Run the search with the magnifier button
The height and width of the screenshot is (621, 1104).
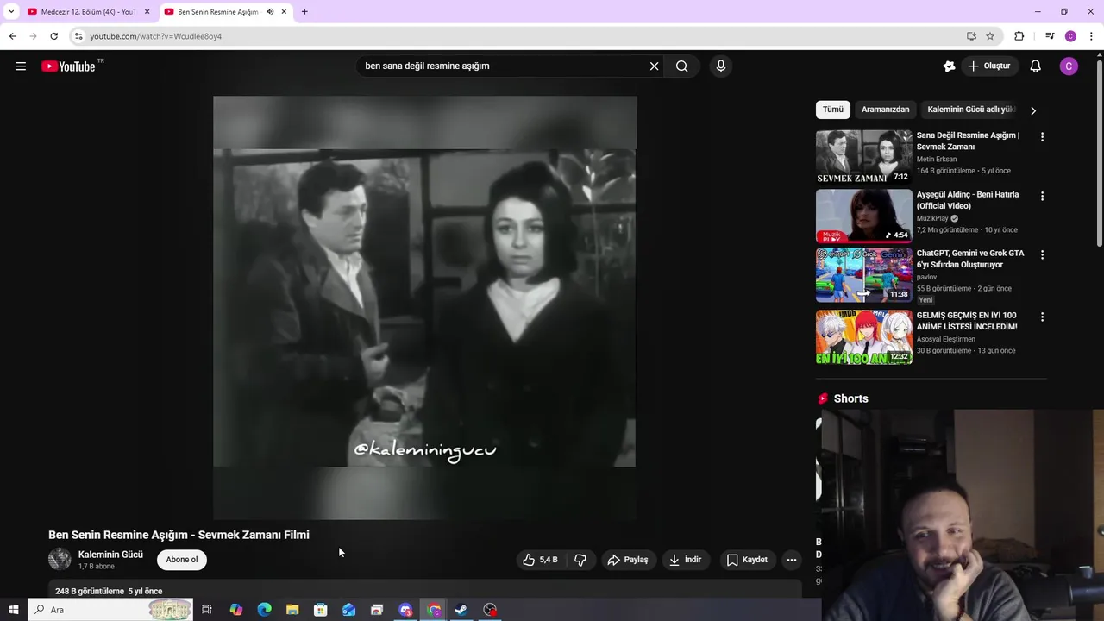(681, 66)
